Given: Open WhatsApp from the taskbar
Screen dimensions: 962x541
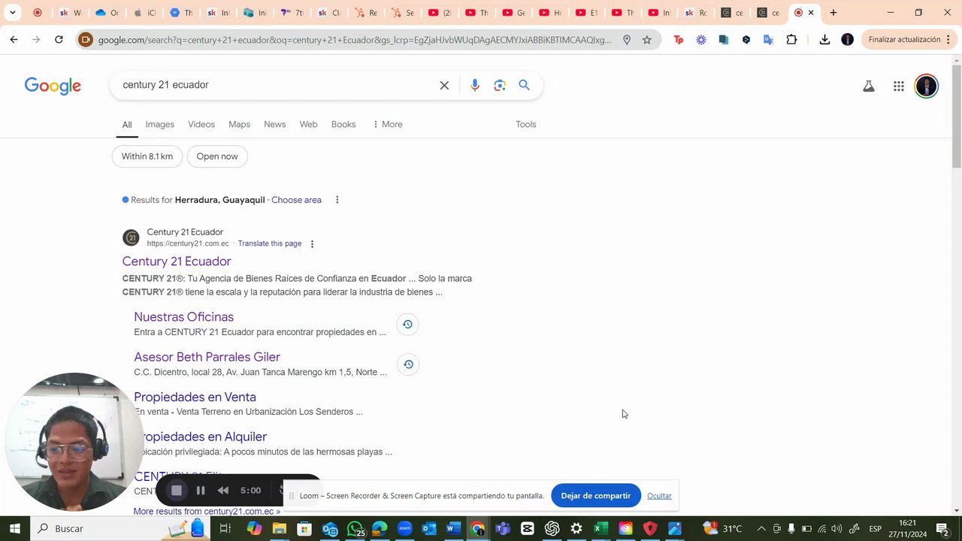Looking at the screenshot, I should click(x=355, y=529).
